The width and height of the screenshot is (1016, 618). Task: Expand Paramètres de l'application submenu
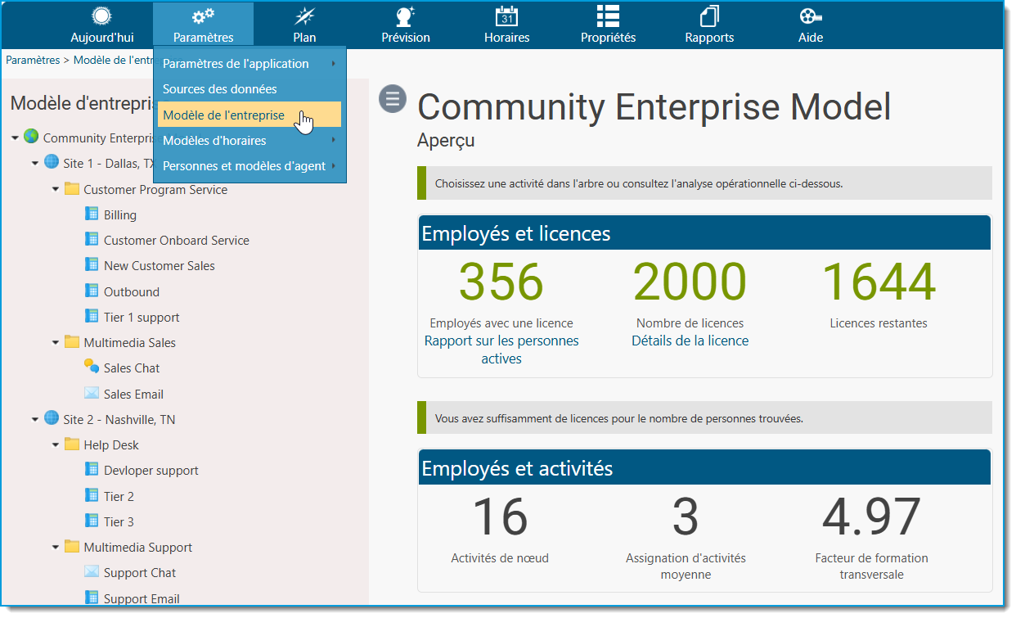click(x=250, y=64)
